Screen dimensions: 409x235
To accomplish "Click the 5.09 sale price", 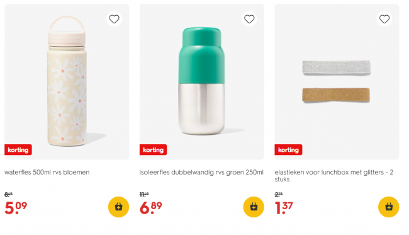I will [16, 208].
